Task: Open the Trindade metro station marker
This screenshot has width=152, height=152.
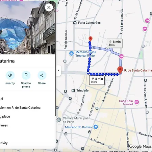Action: (73, 91)
